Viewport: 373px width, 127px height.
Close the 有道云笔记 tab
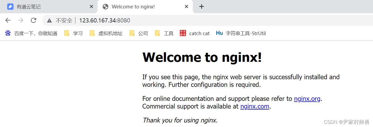(91, 7)
